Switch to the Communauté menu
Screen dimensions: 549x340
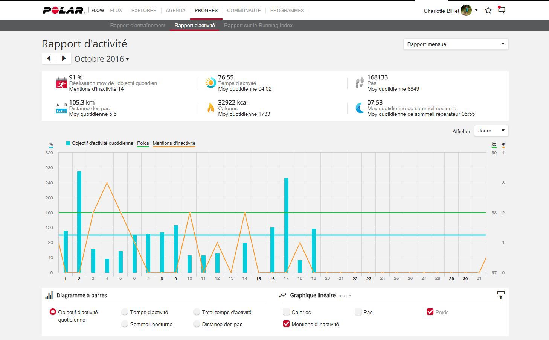pos(244,10)
